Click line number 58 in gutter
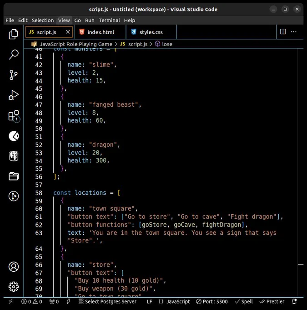This screenshot has height=310, width=307. point(39,193)
